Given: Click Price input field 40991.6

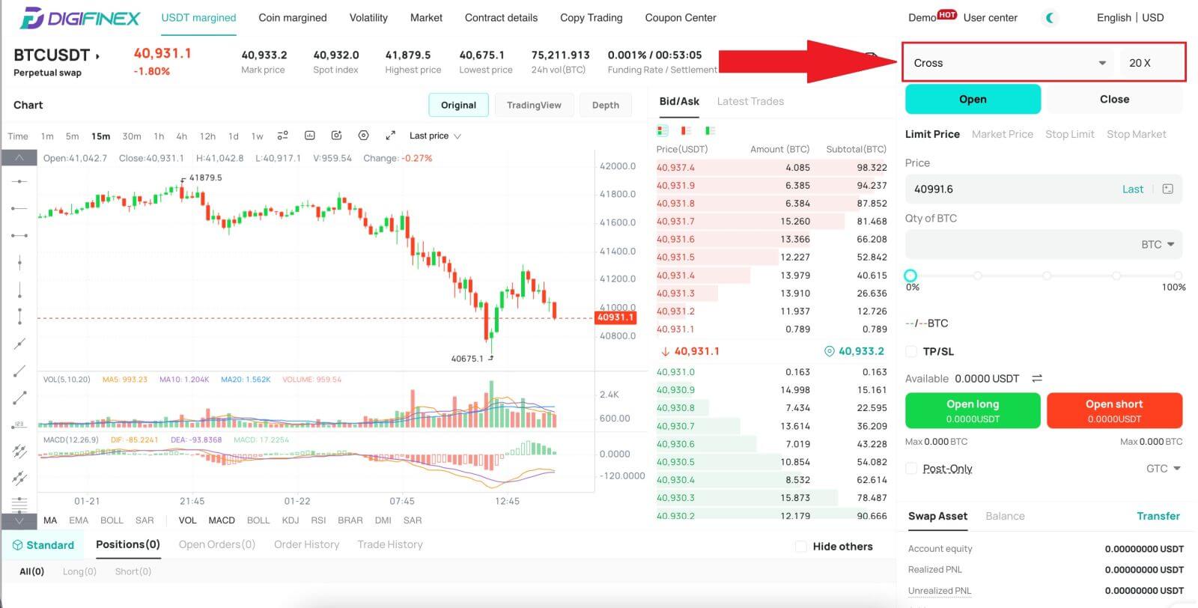Looking at the screenshot, I should click(x=1043, y=189).
